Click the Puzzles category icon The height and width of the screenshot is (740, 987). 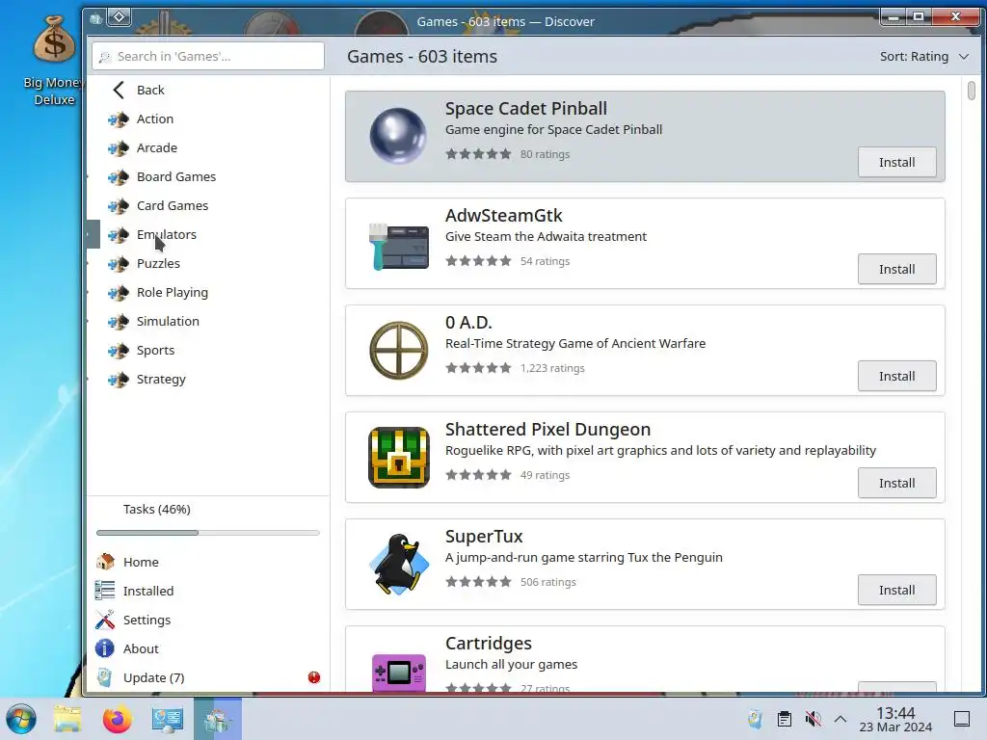click(x=118, y=264)
